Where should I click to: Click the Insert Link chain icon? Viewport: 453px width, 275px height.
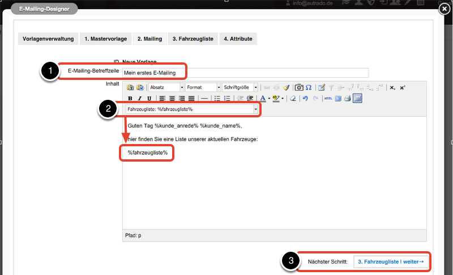[267, 87]
